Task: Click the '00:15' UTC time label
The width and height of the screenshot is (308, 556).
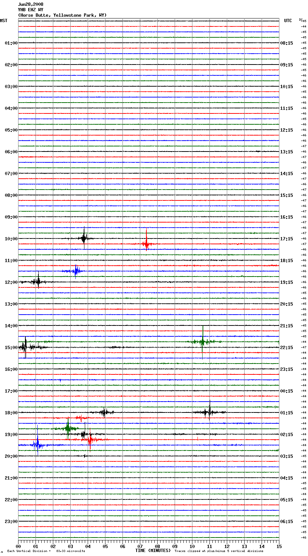Action: click(x=287, y=391)
